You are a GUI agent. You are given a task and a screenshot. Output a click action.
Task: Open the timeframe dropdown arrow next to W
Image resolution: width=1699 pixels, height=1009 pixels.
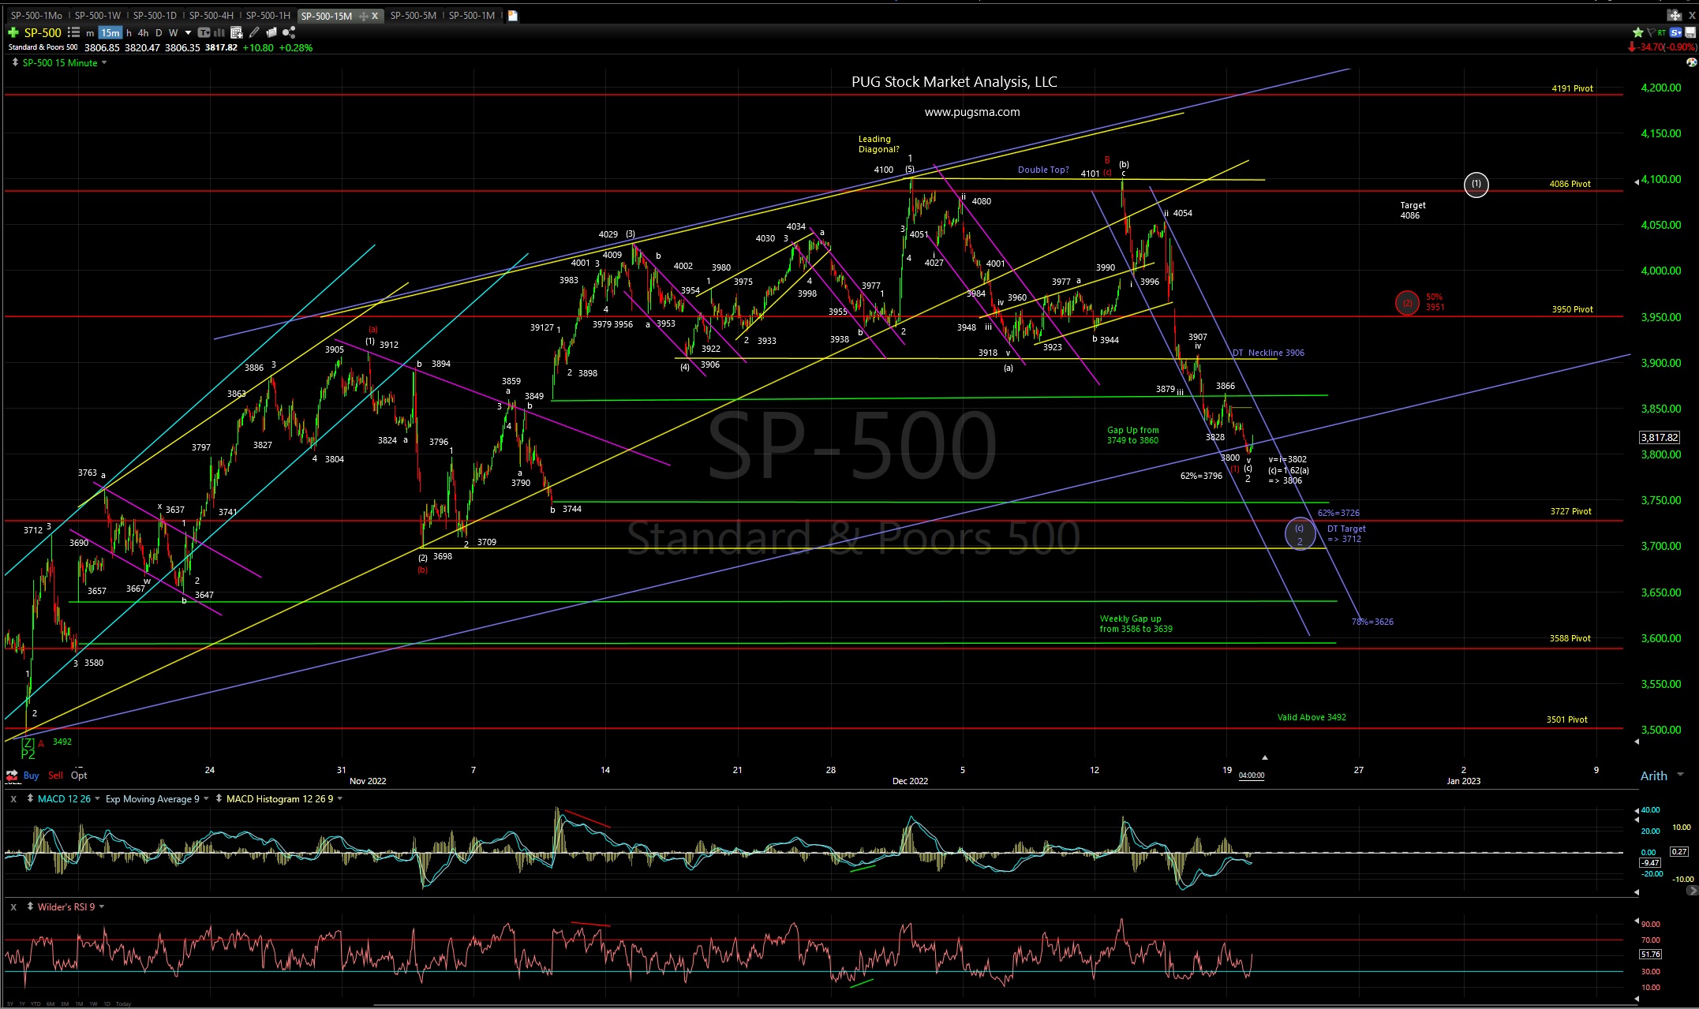point(189,33)
